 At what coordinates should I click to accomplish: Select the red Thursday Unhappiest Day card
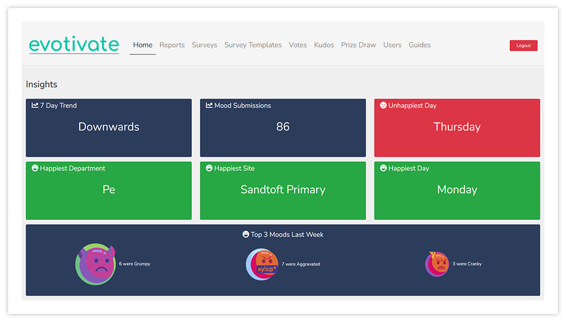[x=457, y=128]
